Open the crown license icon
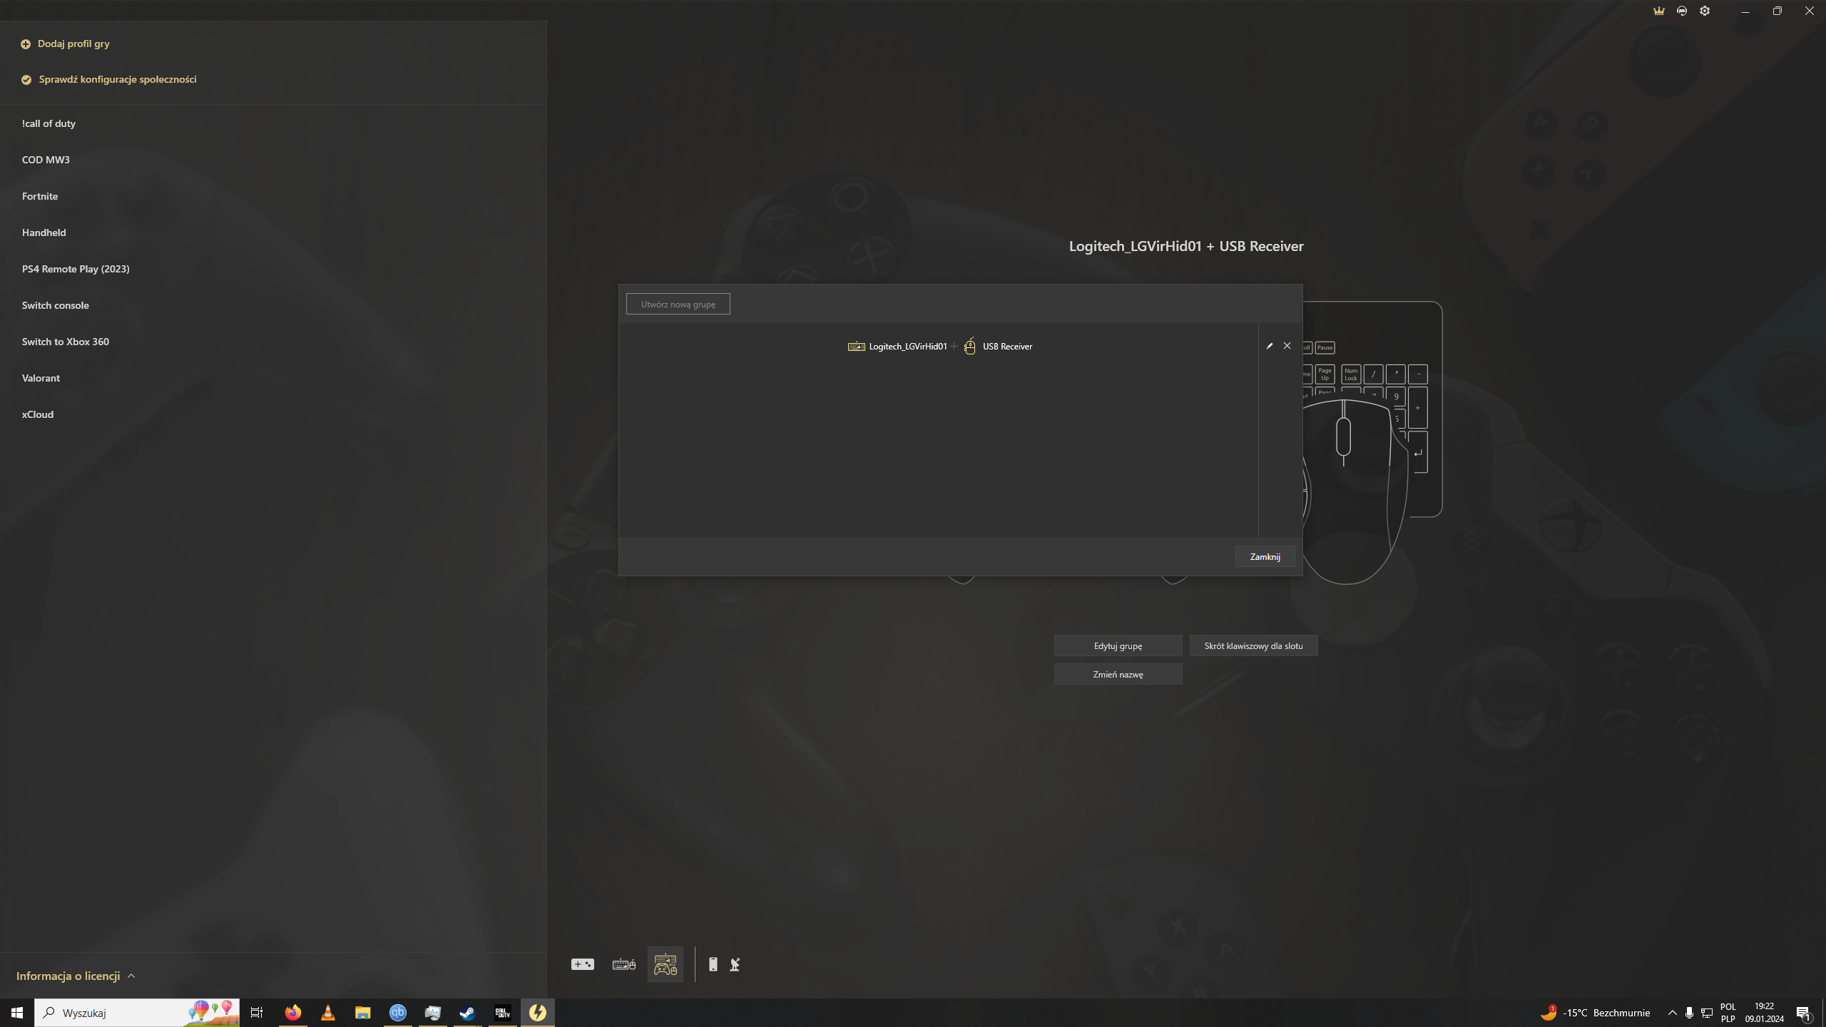 pyautogui.click(x=1658, y=11)
